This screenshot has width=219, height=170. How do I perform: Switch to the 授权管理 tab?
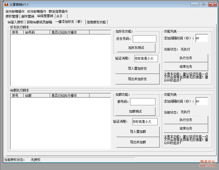[x=12, y=16]
